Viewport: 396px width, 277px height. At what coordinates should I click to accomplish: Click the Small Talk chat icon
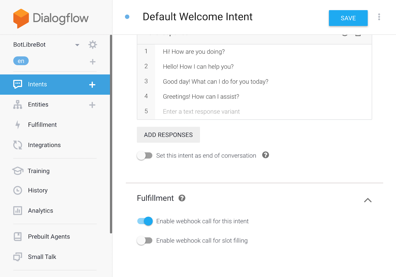[17, 257]
